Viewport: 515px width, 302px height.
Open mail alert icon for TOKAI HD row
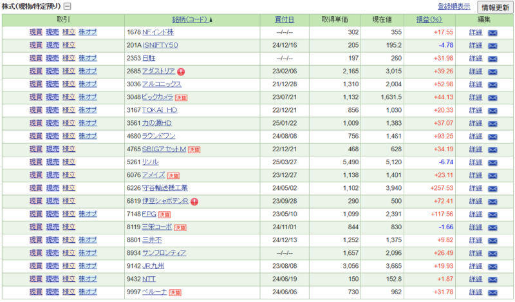(492, 111)
